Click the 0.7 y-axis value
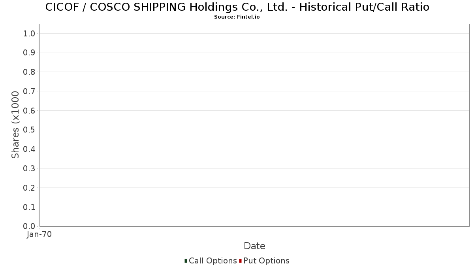Viewport: 474px width, 267px height. click(30, 91)
